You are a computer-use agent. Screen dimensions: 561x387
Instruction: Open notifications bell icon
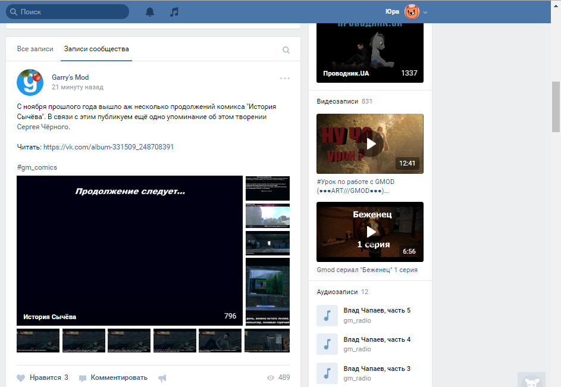click(x=150, y=12)
